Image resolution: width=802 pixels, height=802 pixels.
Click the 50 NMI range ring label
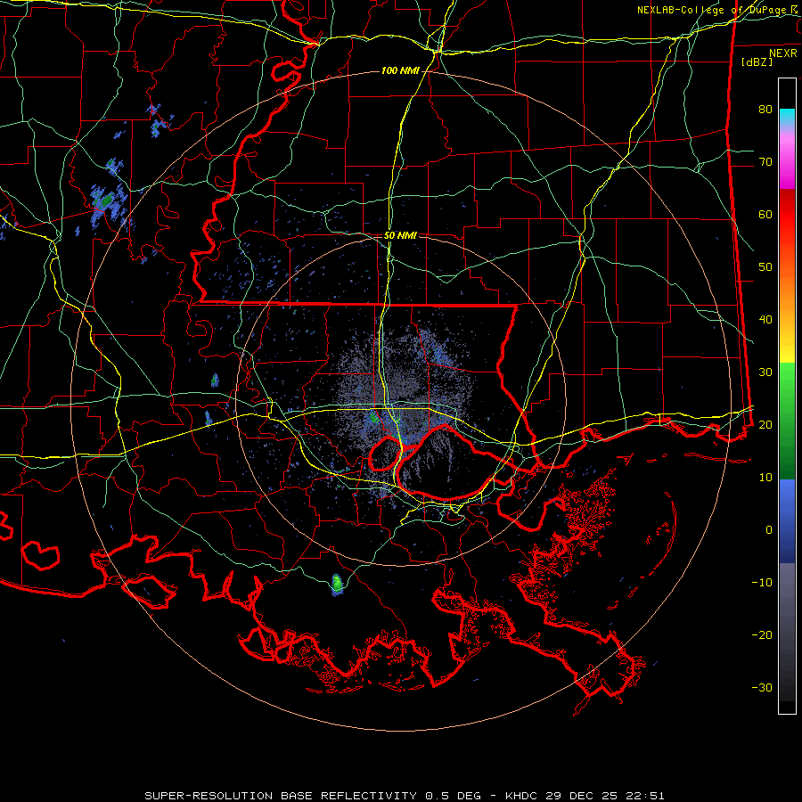coord(400,236)
